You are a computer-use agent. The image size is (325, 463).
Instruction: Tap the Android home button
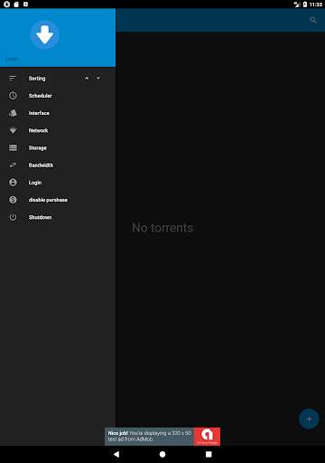(x=162, y=454)
